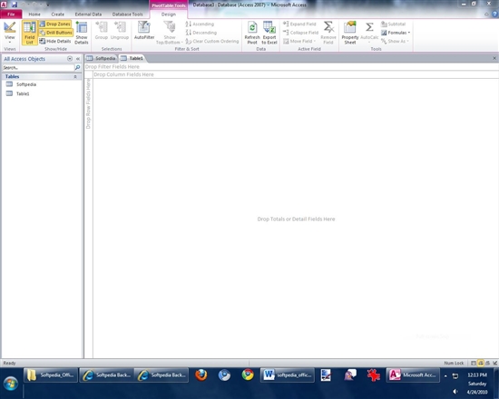Open the Windows Start button
The image size is (499, 399).
coord(11,383)
